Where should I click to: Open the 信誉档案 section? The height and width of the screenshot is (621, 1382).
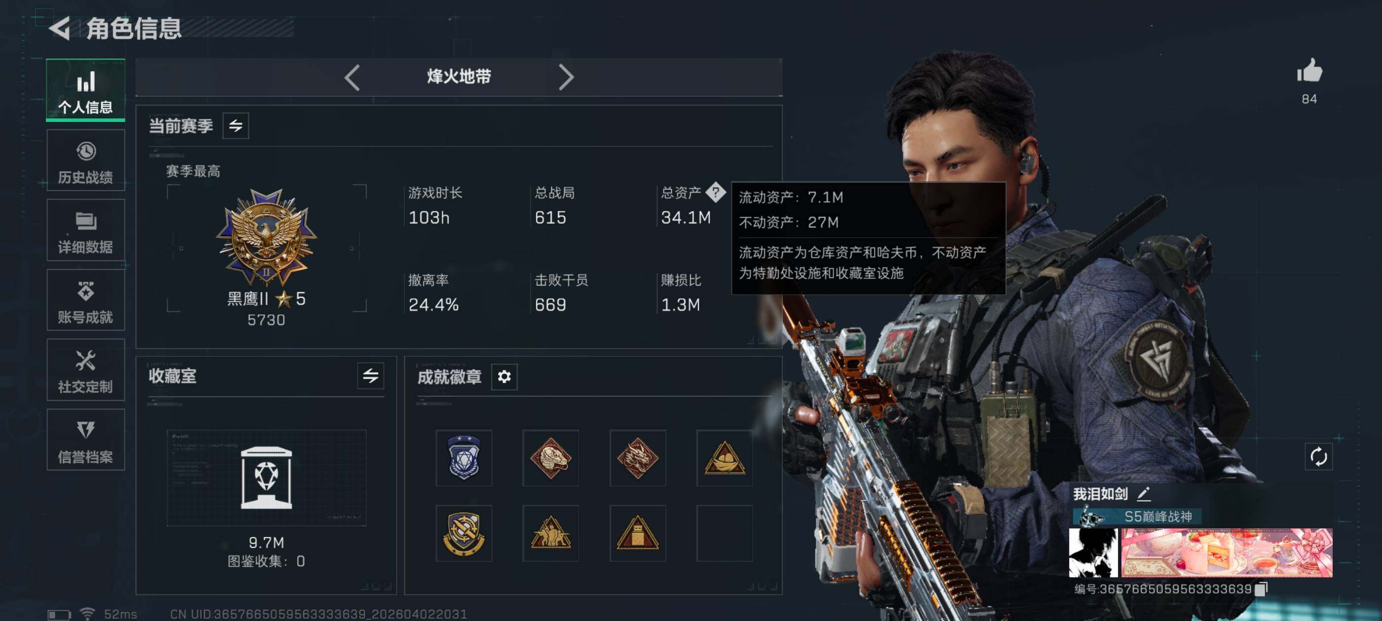coord(86,440)
